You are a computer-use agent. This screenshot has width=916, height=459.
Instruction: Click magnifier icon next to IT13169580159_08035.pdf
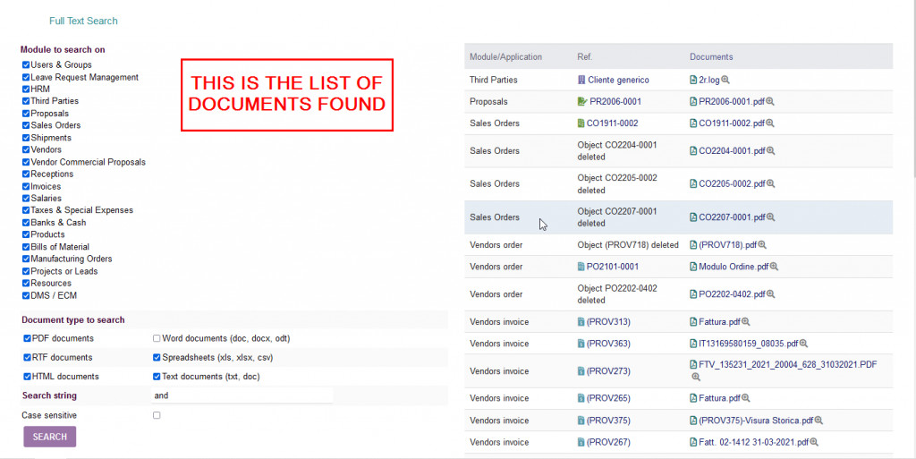(803, 344)
